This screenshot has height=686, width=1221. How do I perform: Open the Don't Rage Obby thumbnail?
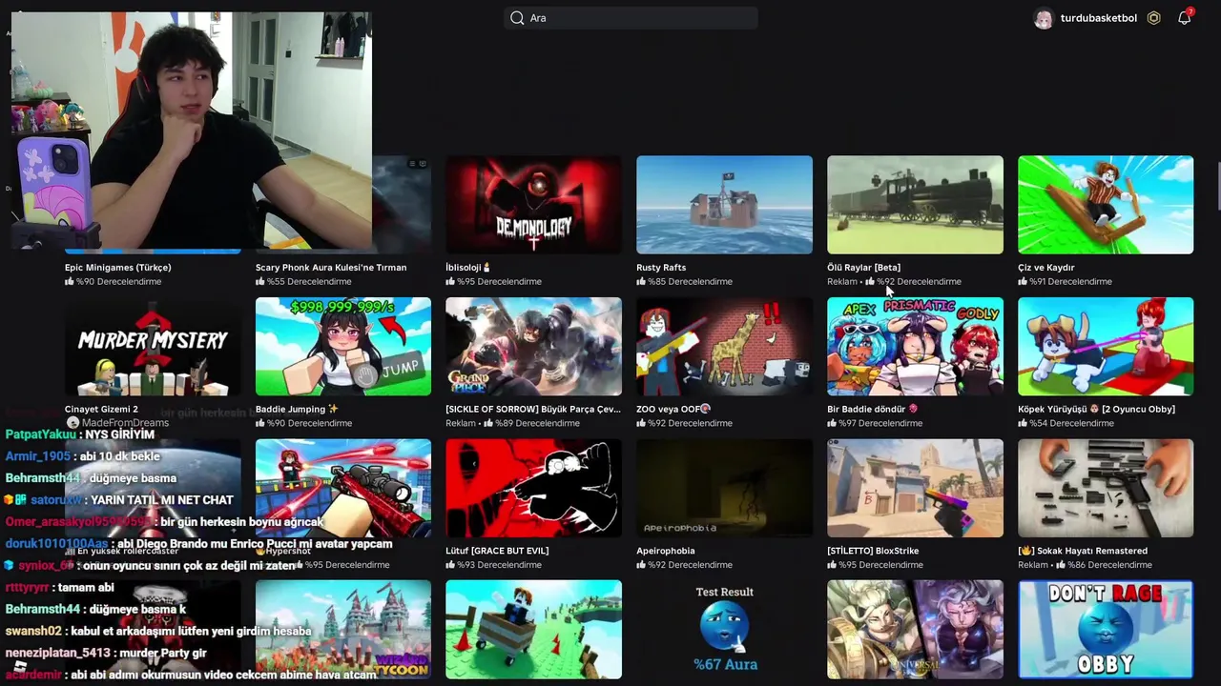pyautogui.click(x=1106, y=630)
